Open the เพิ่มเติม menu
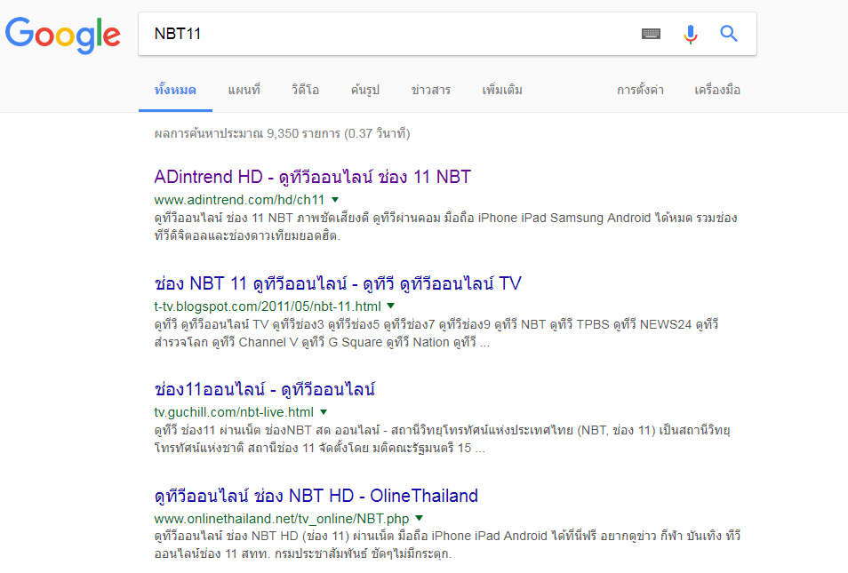 click(x=502, y=90)
